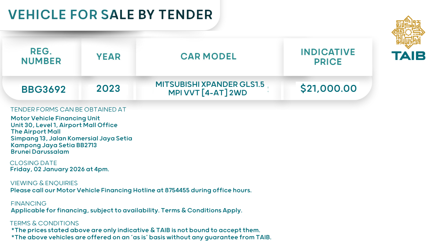Click the TAIB wordmark under the emblem
This screenshot has width=444, height=249.
(x=408, y=56)
